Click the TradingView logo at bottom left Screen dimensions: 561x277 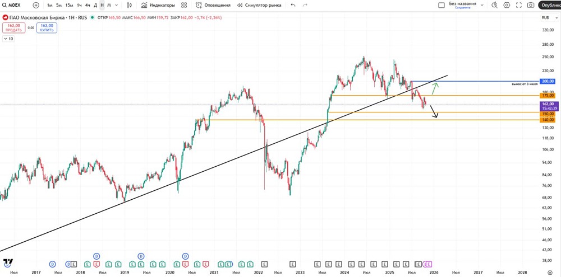point(8,262)
